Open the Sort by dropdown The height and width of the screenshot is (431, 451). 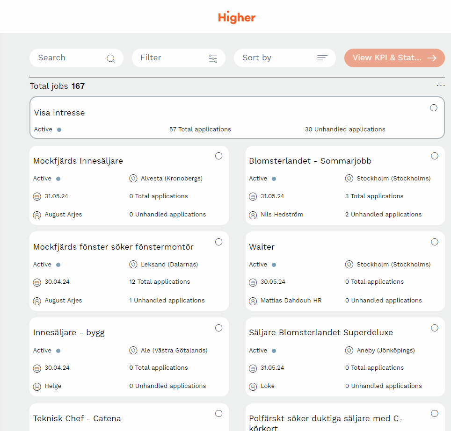coord(284,58)
